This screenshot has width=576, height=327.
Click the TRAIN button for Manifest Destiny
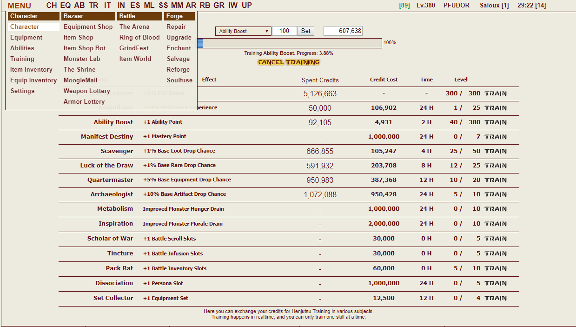495,137
